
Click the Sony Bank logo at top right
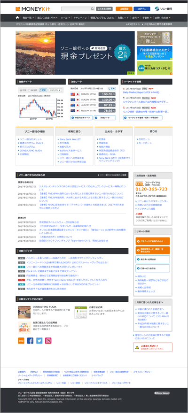click(x=164, y=9)
